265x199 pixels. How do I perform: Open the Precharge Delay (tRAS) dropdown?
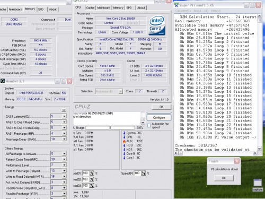coord(64,139)
